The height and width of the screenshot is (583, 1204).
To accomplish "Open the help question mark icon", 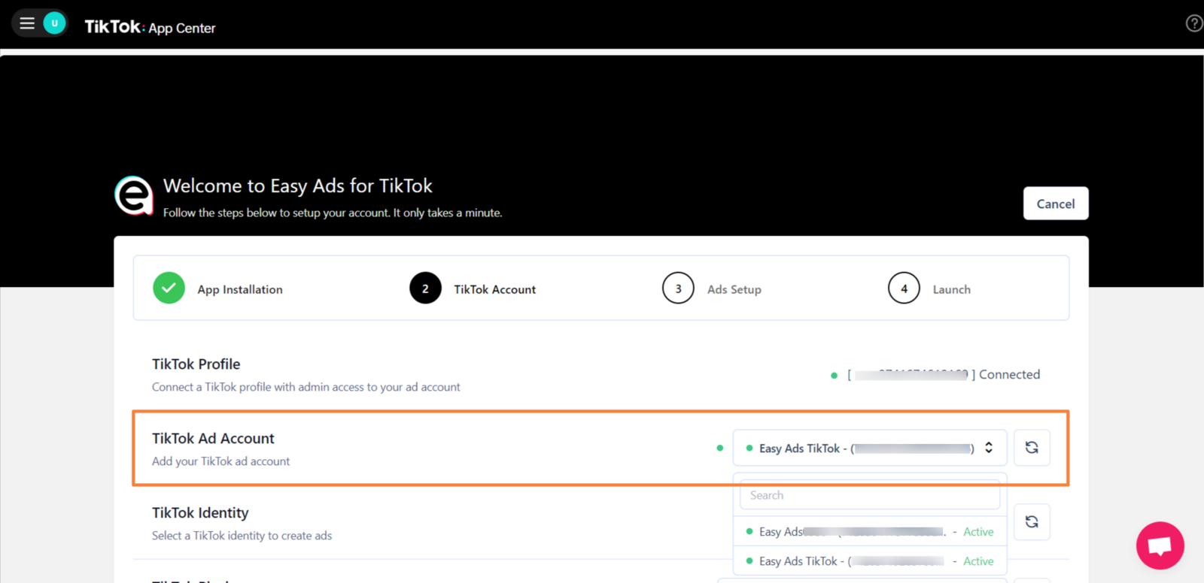I will [x=1193, y=23].
